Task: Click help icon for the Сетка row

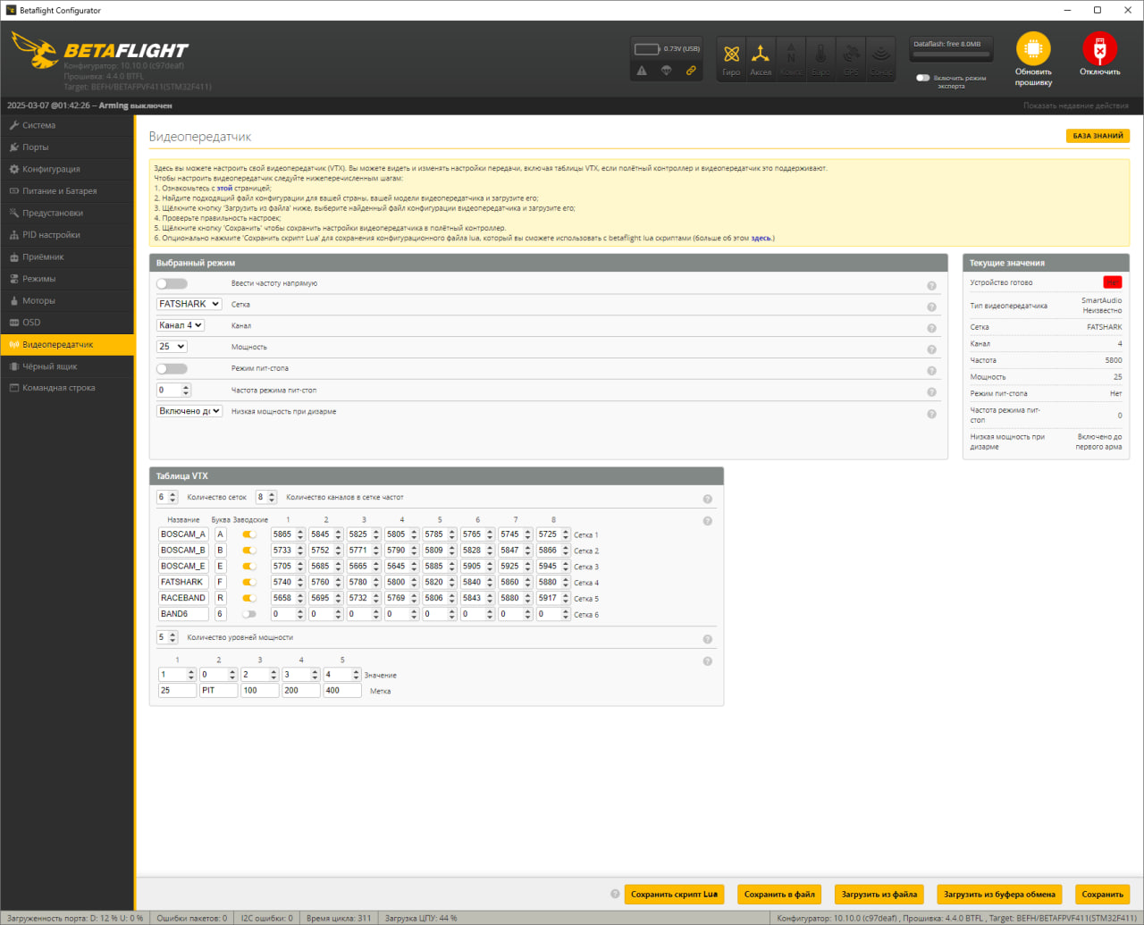Action: pyautogui.click(x=931, y=307)
